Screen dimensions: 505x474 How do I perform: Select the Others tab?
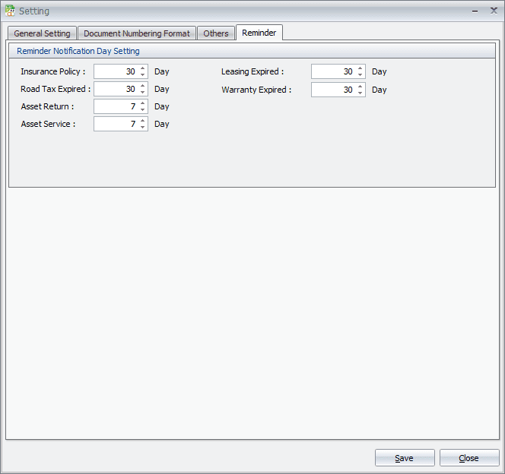click(x=216, y=33)
